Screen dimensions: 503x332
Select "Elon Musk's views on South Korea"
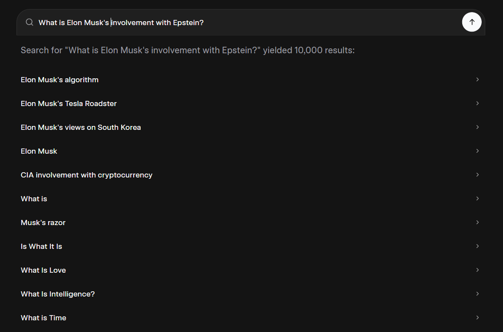(x=81, y=127)
